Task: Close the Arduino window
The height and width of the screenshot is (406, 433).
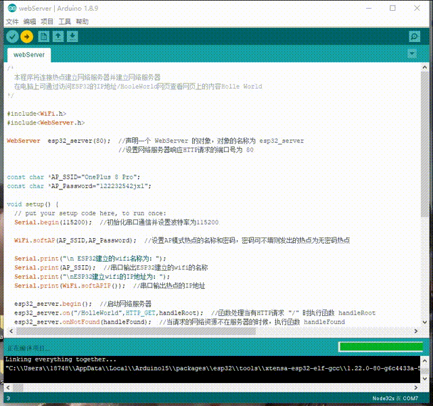Action: tap(417, 8)
